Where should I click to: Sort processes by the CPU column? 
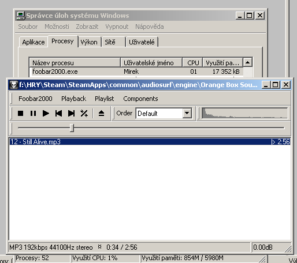(x=192, y=63)
